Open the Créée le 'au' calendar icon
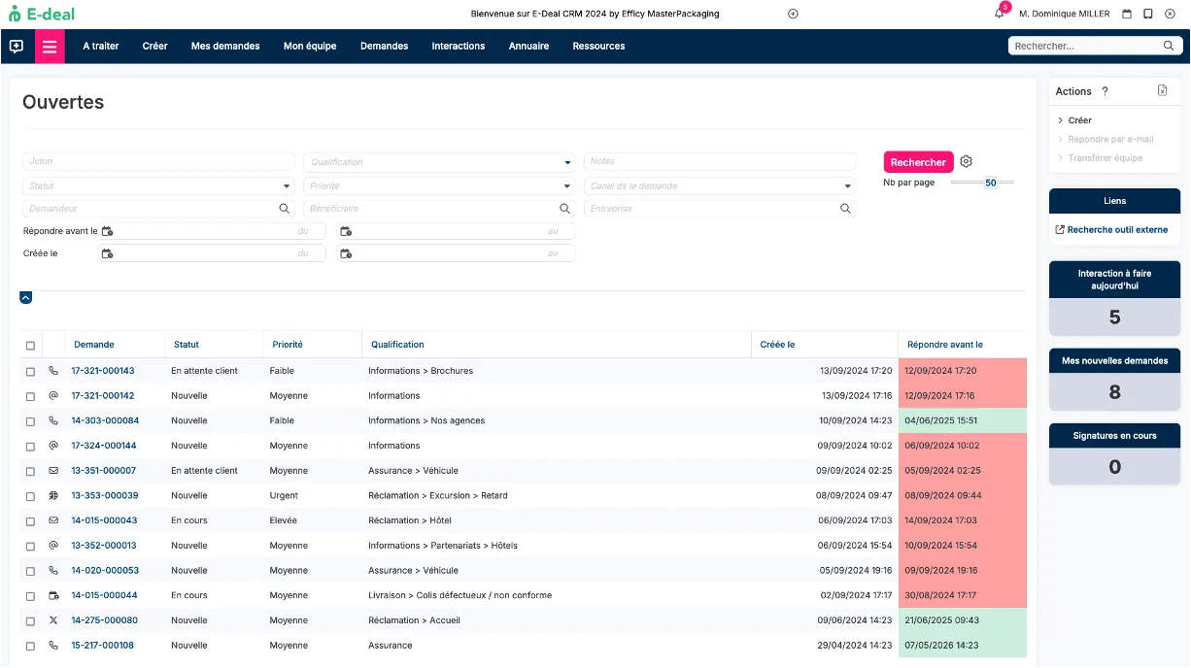 (346, 253)
